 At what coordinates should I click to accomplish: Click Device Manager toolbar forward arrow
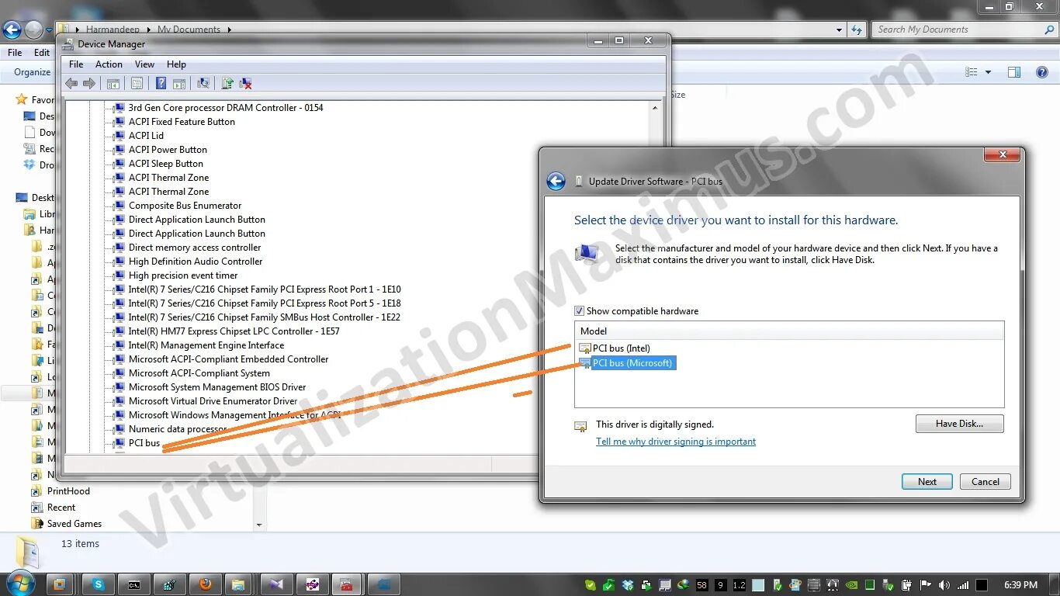[x=89, y=84]
